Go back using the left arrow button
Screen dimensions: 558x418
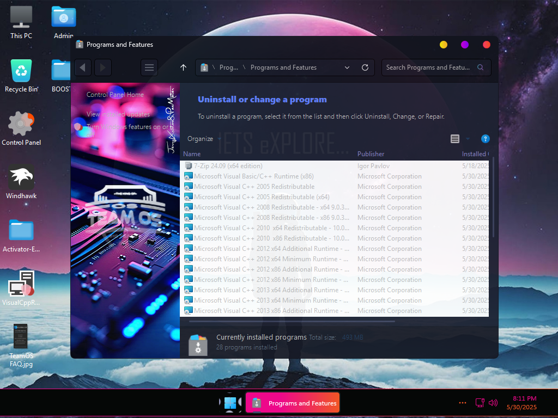coord(83,67)
